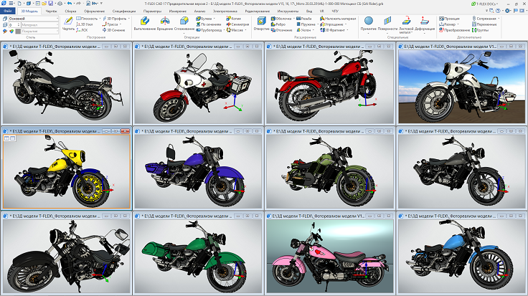Click the Undo arrow in quick access
528x296 pixels.
click(x=70, y=4)
